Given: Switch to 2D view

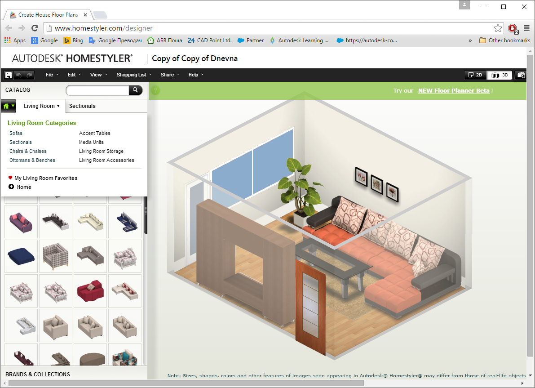Looking at the screenshot, I should click(x=475, y=75).
